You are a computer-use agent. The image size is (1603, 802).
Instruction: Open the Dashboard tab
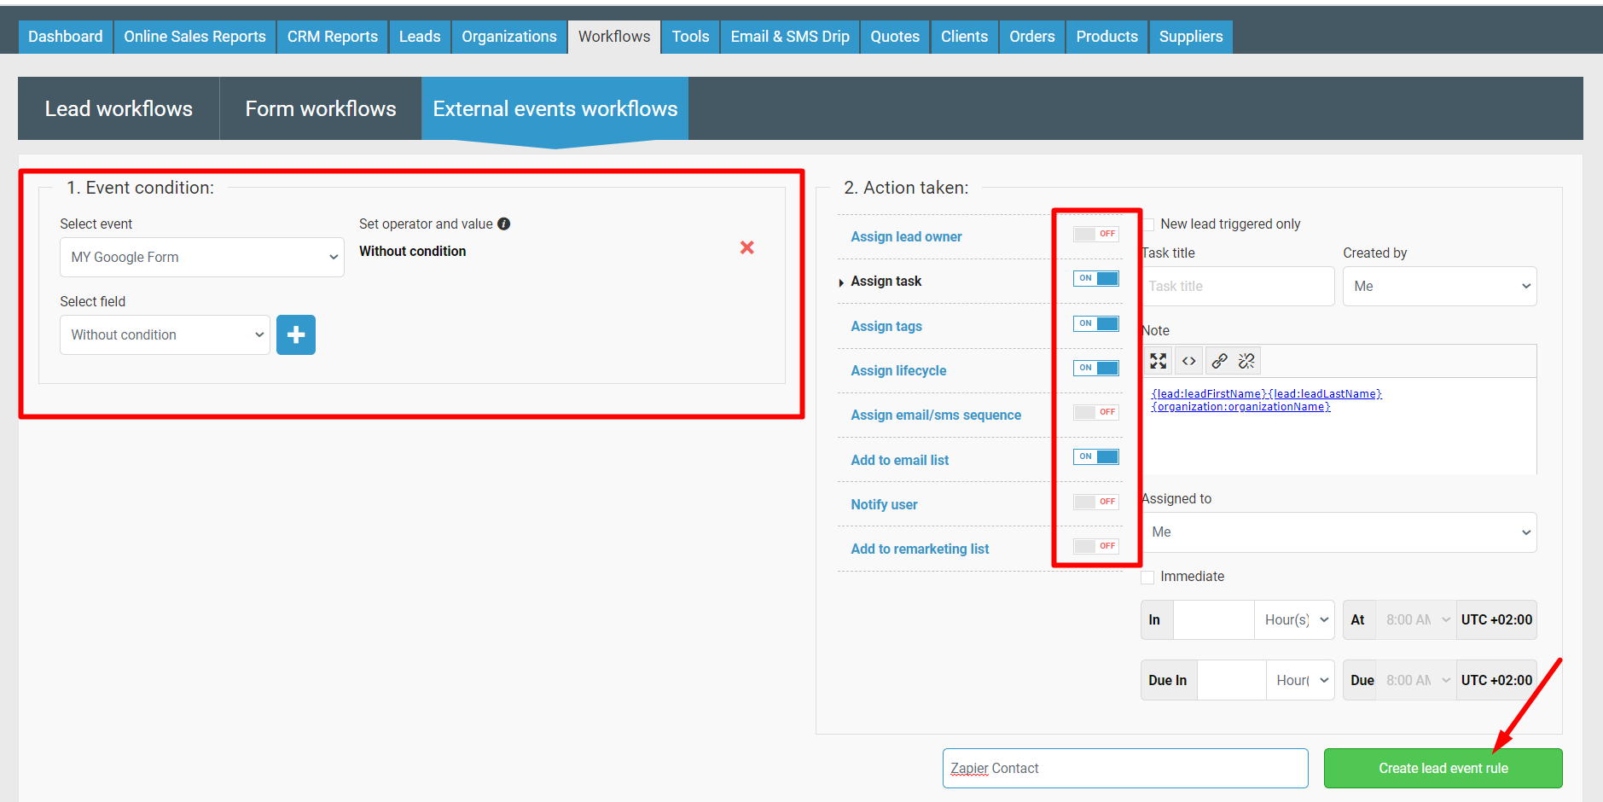66,37
